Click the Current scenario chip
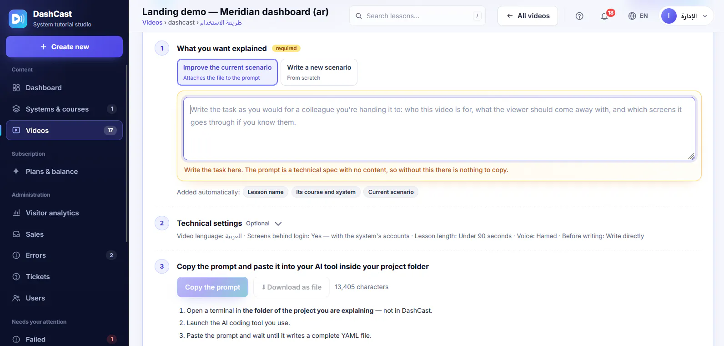The height and width of the screenshot is (346, 724). click(391, 192)
